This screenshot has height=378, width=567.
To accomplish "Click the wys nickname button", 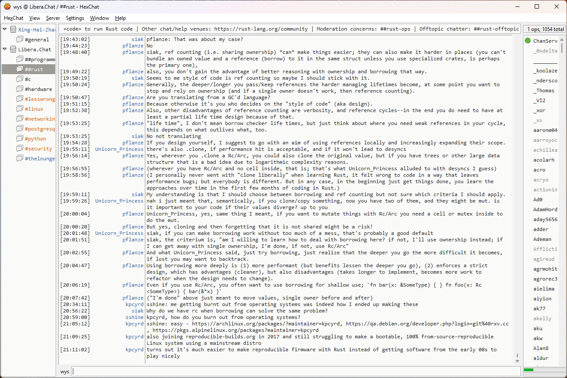I will [x=65, y=371].
